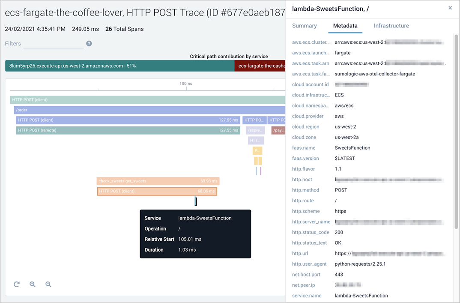Image resolution: width=460 pixels, height=303 pixels.
Task: Click the /pay_in span bar
Action: (278, 130)
